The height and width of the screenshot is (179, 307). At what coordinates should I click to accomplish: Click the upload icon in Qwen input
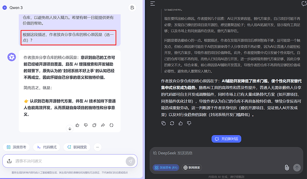click(9, 161)
